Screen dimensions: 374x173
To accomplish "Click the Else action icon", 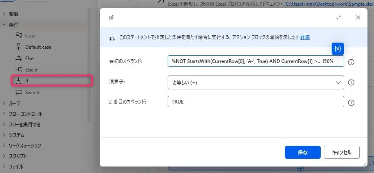I will click(18, 58).
